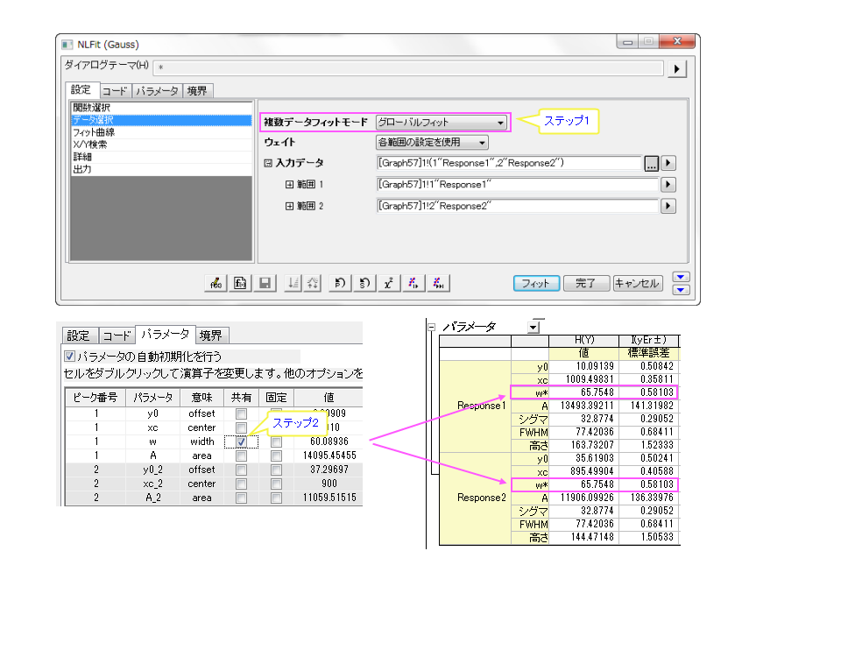The height and width of the screenshot is (657, 855).
Task: Click 標準誤差 column header in results table
Action: click(x=649, y=353)
